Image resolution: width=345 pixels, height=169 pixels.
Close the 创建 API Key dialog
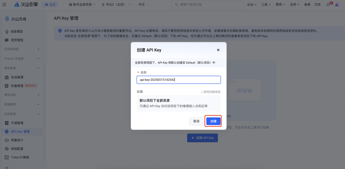218,50
